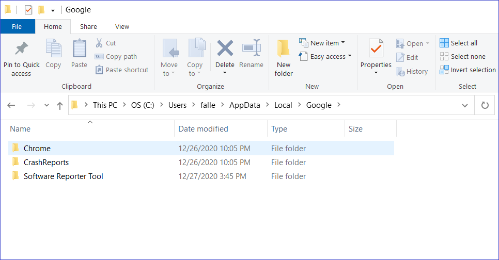Click the History ribbon icon

pos(400,72)
